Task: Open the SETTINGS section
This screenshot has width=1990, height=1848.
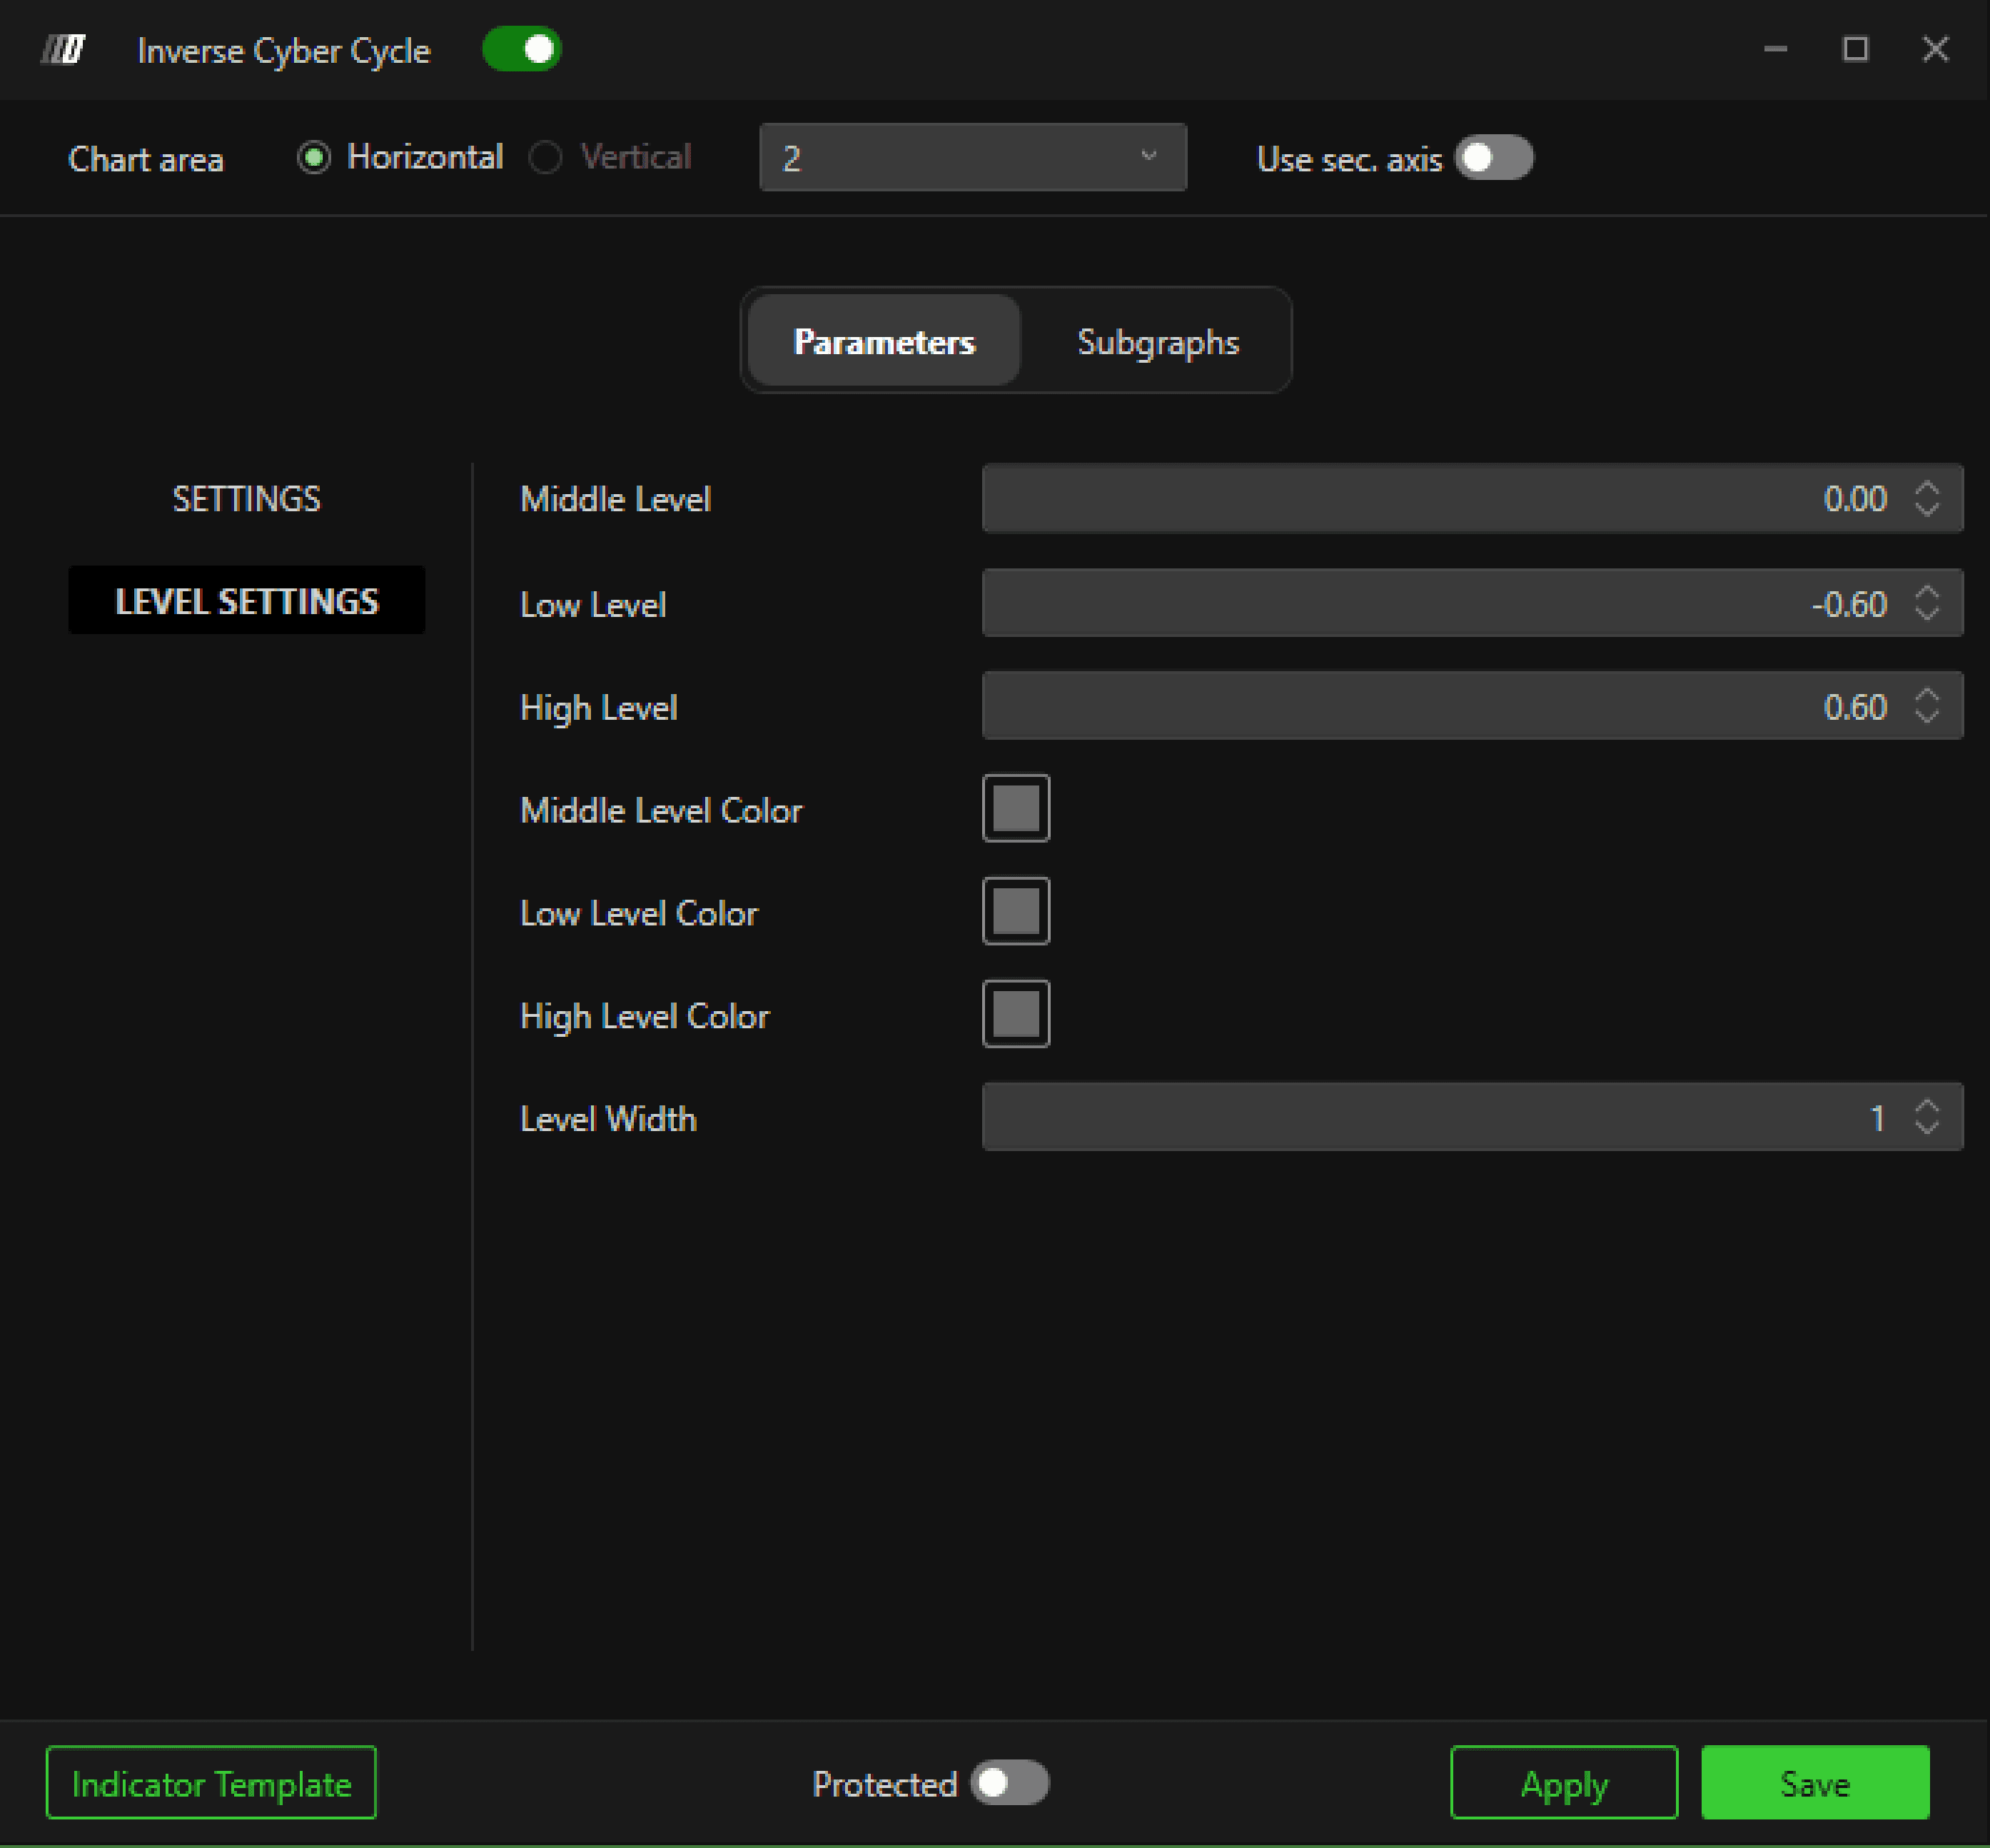Action: coord(246,499)
